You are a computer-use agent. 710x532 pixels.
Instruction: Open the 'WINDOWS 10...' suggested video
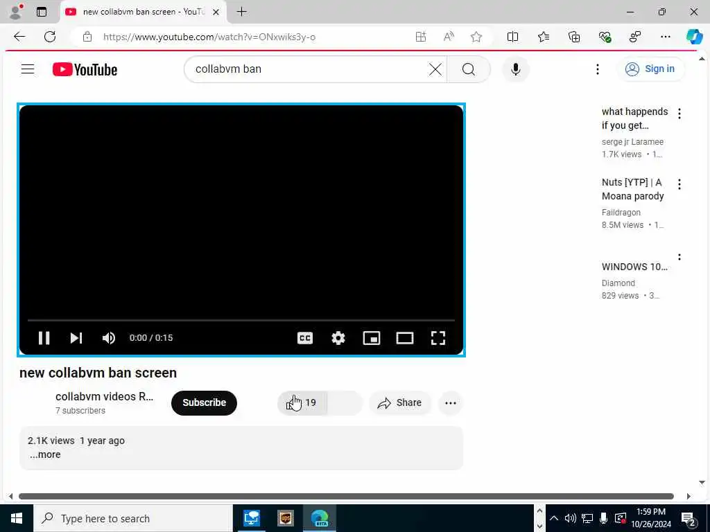634,267
